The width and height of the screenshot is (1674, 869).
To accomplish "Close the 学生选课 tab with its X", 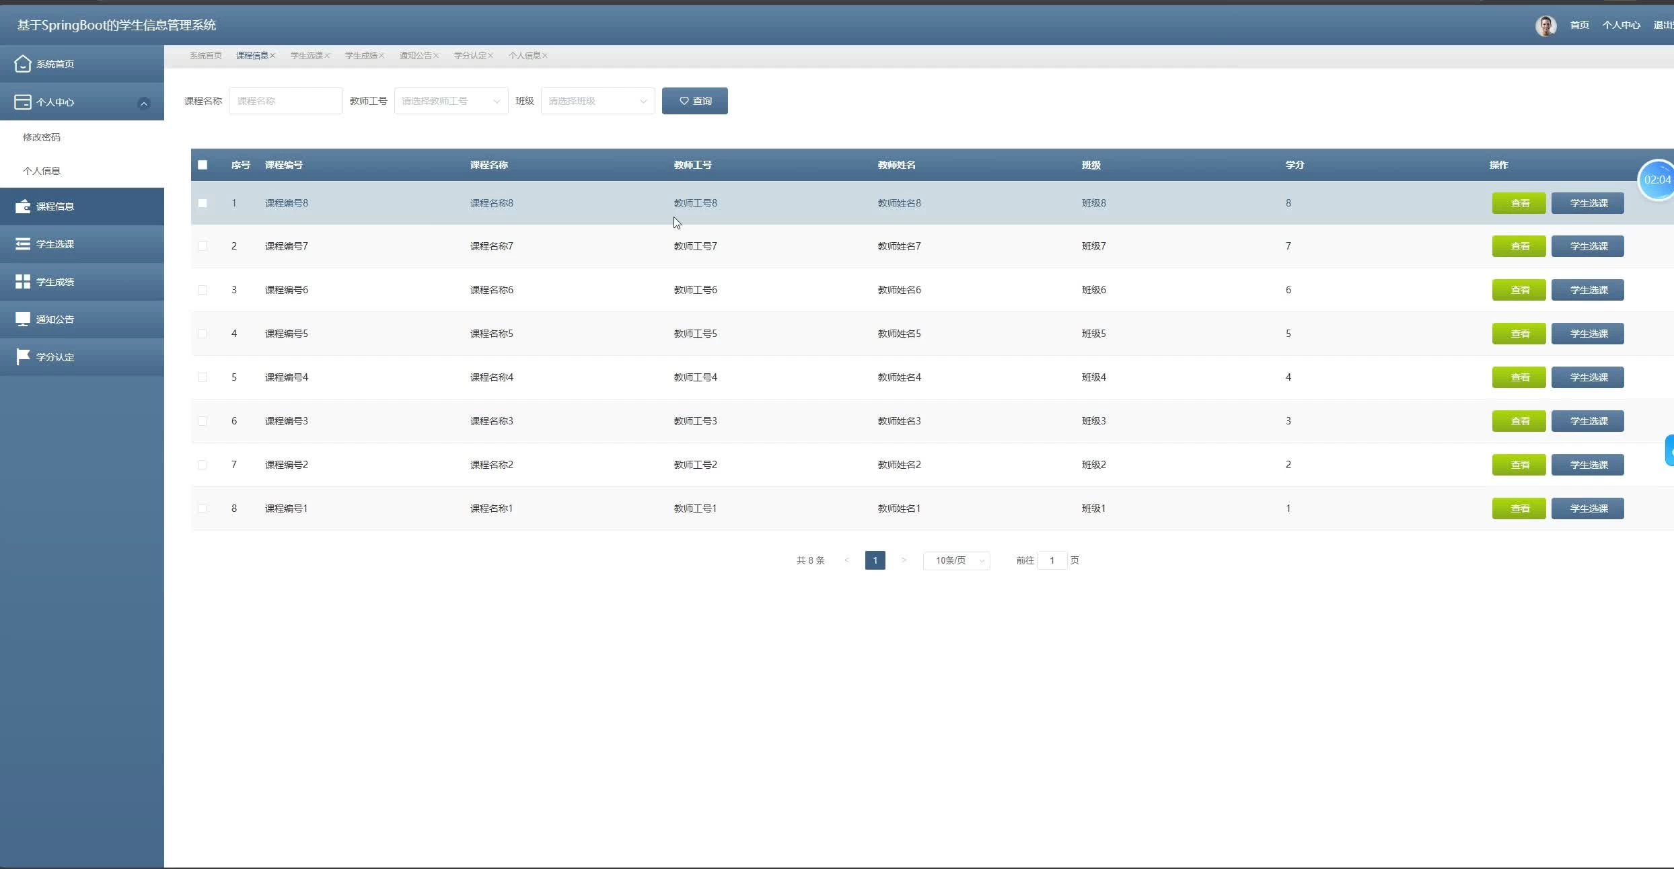I will (x=328, y=56).
